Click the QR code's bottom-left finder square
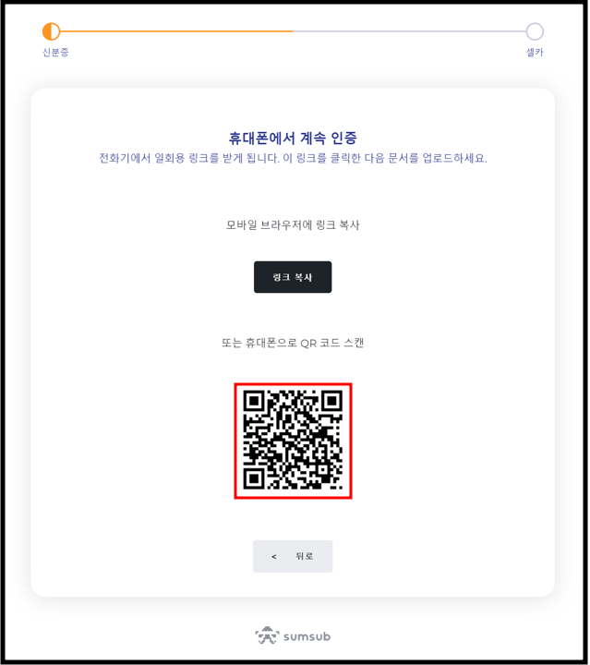Image resolution: width=590 pixels, height=665 pixels. (254, 478)
